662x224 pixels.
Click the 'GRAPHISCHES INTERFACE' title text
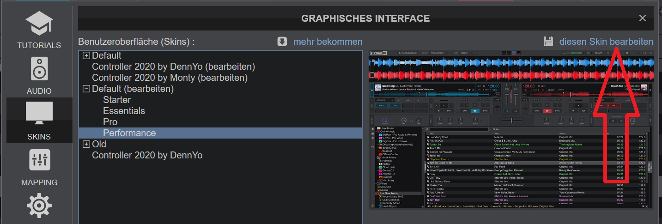point(365,18)
